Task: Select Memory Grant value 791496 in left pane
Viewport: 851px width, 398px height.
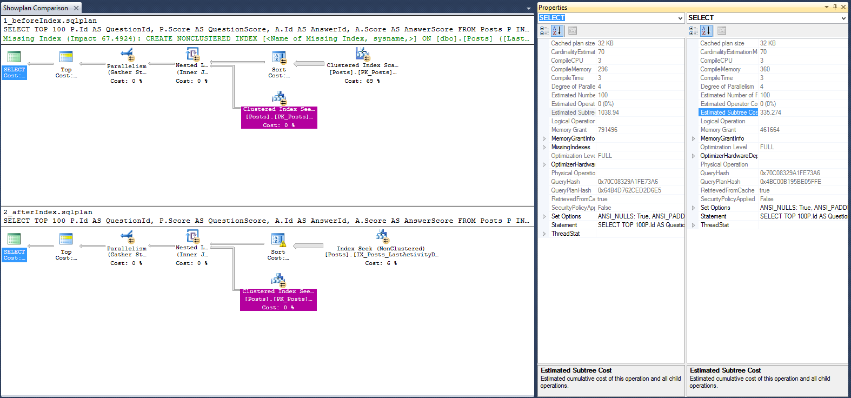Action: point(608,130)
